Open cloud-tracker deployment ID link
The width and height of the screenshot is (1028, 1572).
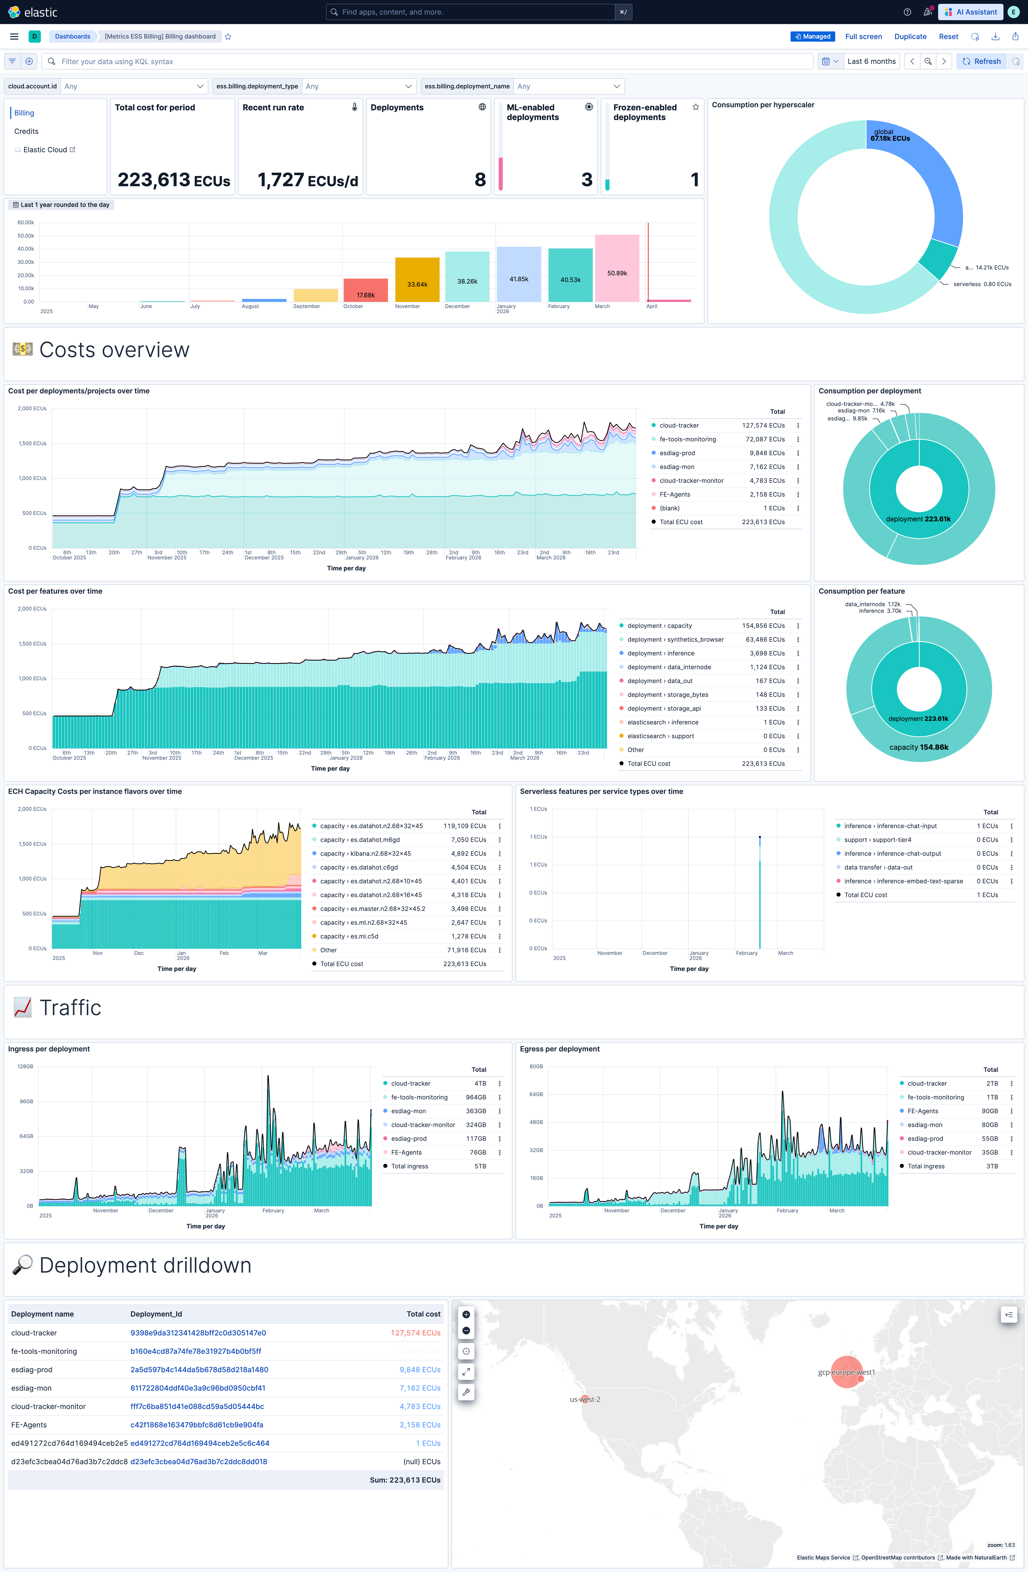coord(198,1333)
